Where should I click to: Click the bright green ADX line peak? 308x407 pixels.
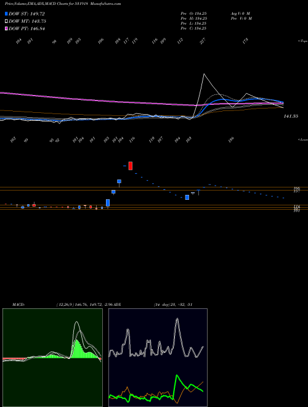[177, 376]
